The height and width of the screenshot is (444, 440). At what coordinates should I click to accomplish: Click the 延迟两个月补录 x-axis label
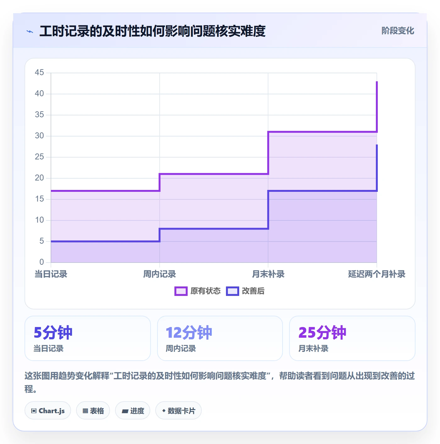coord(377,274)
